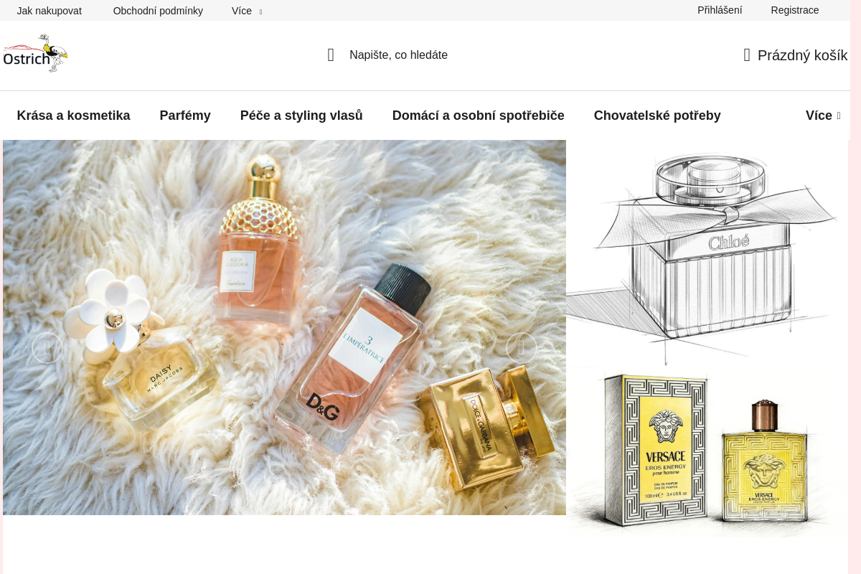Open the Jak nakupovat link

point(50,11)
